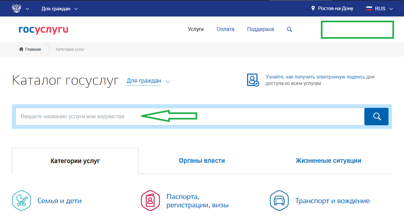The image size is (404, 217).
Task: Open the Оплата menu item
Action: coord(225,29)
